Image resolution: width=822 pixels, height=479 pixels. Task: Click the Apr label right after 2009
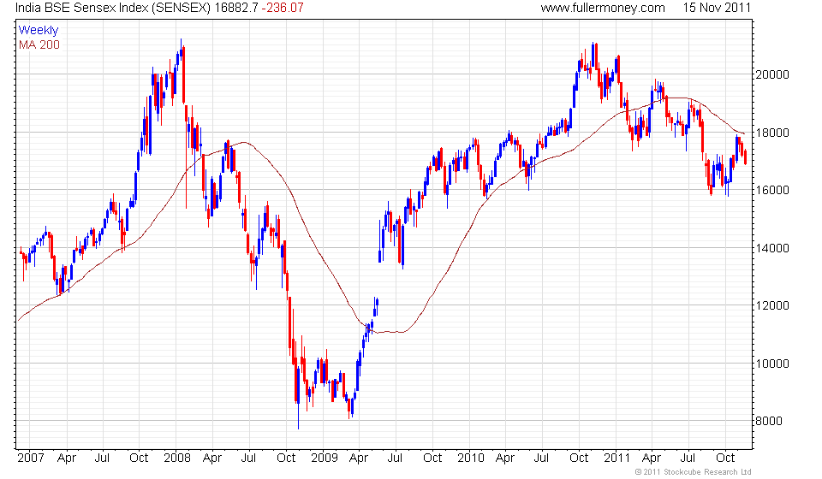pos(359,458)
